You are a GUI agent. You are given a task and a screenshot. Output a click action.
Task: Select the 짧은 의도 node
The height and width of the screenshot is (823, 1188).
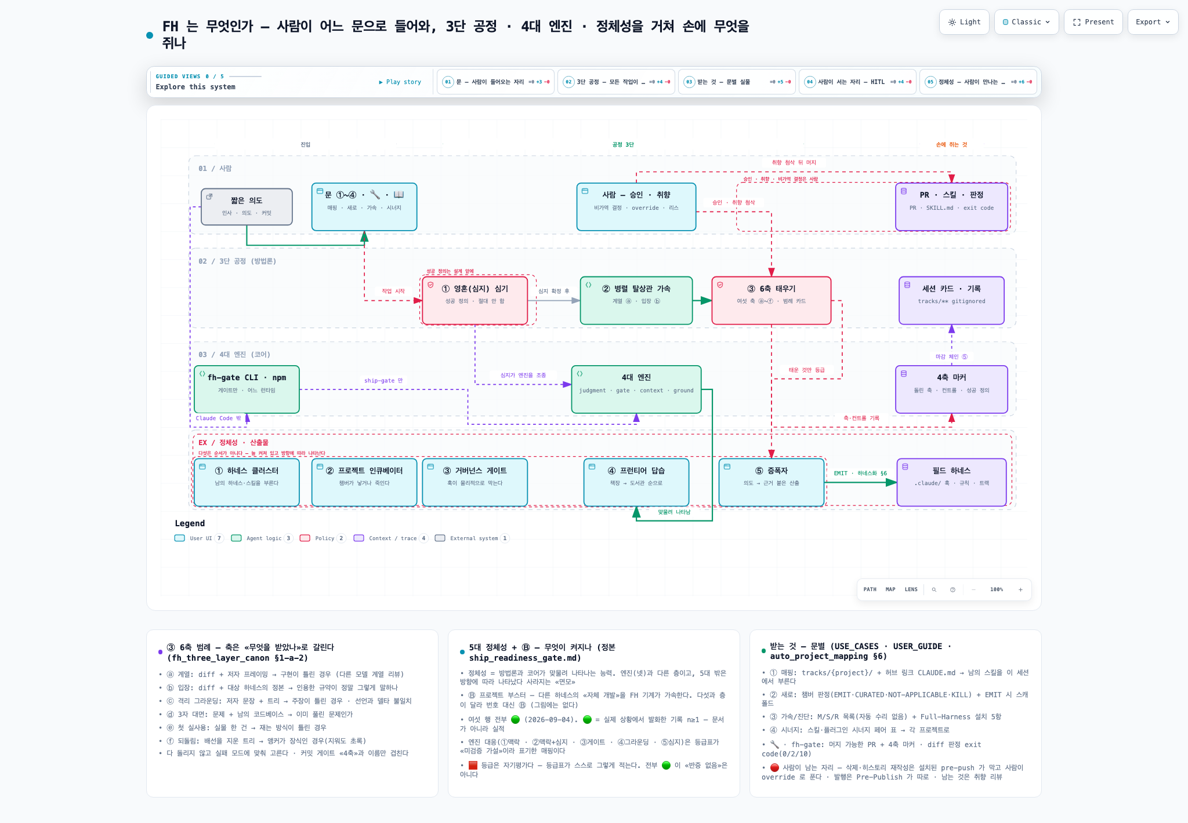point(247,206)
